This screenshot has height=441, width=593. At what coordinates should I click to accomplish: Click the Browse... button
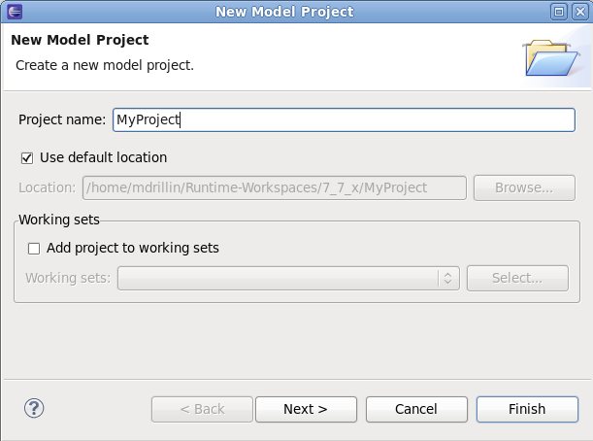(x=524, y=187)
